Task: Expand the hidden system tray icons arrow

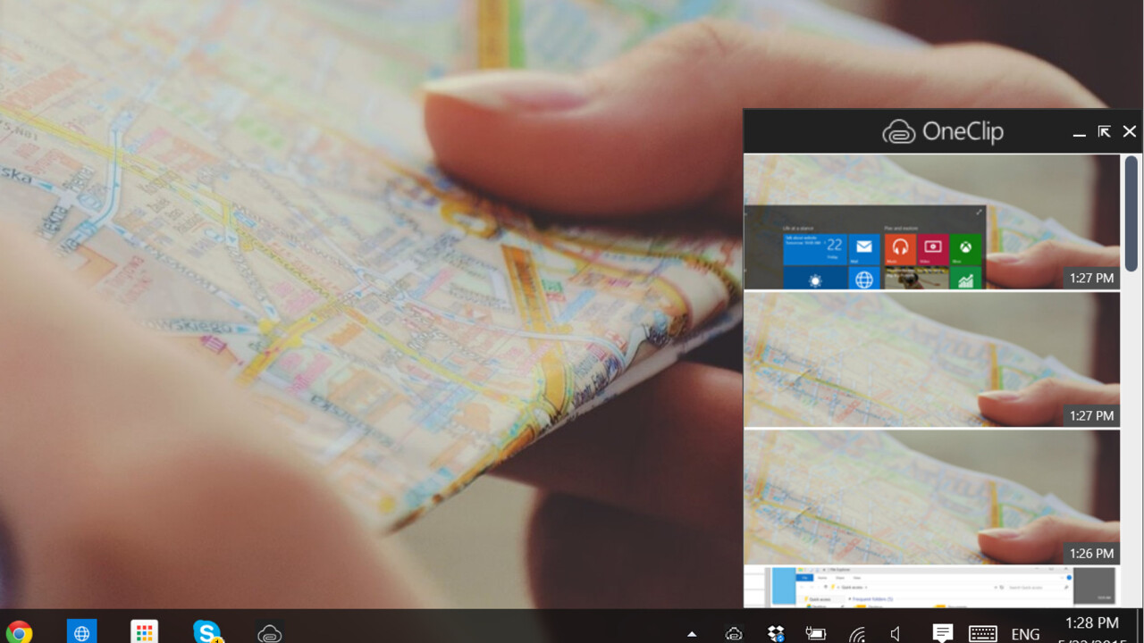Action: click(x=691, y=634)
